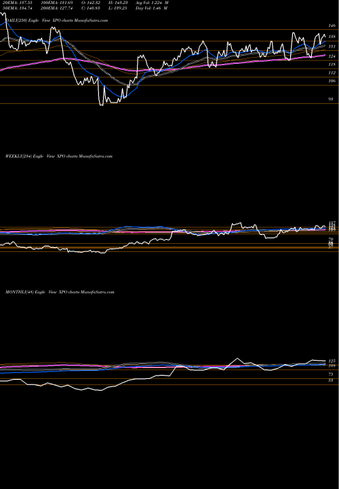Click the 125 label on the monthly chart axis
This screenshot has height=489, width=339.
(332, 361)
